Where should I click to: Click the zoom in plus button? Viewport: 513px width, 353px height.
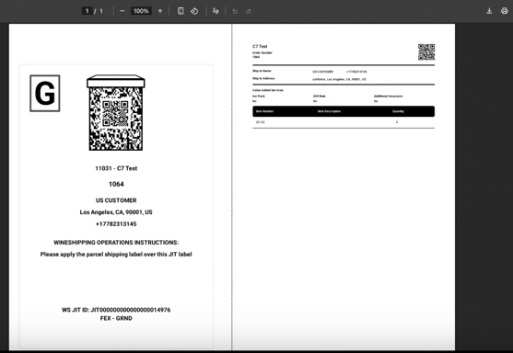tap(160, 11)
